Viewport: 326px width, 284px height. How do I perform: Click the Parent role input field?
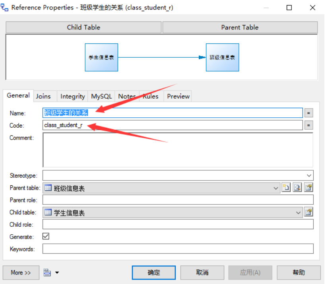(178, 200)
